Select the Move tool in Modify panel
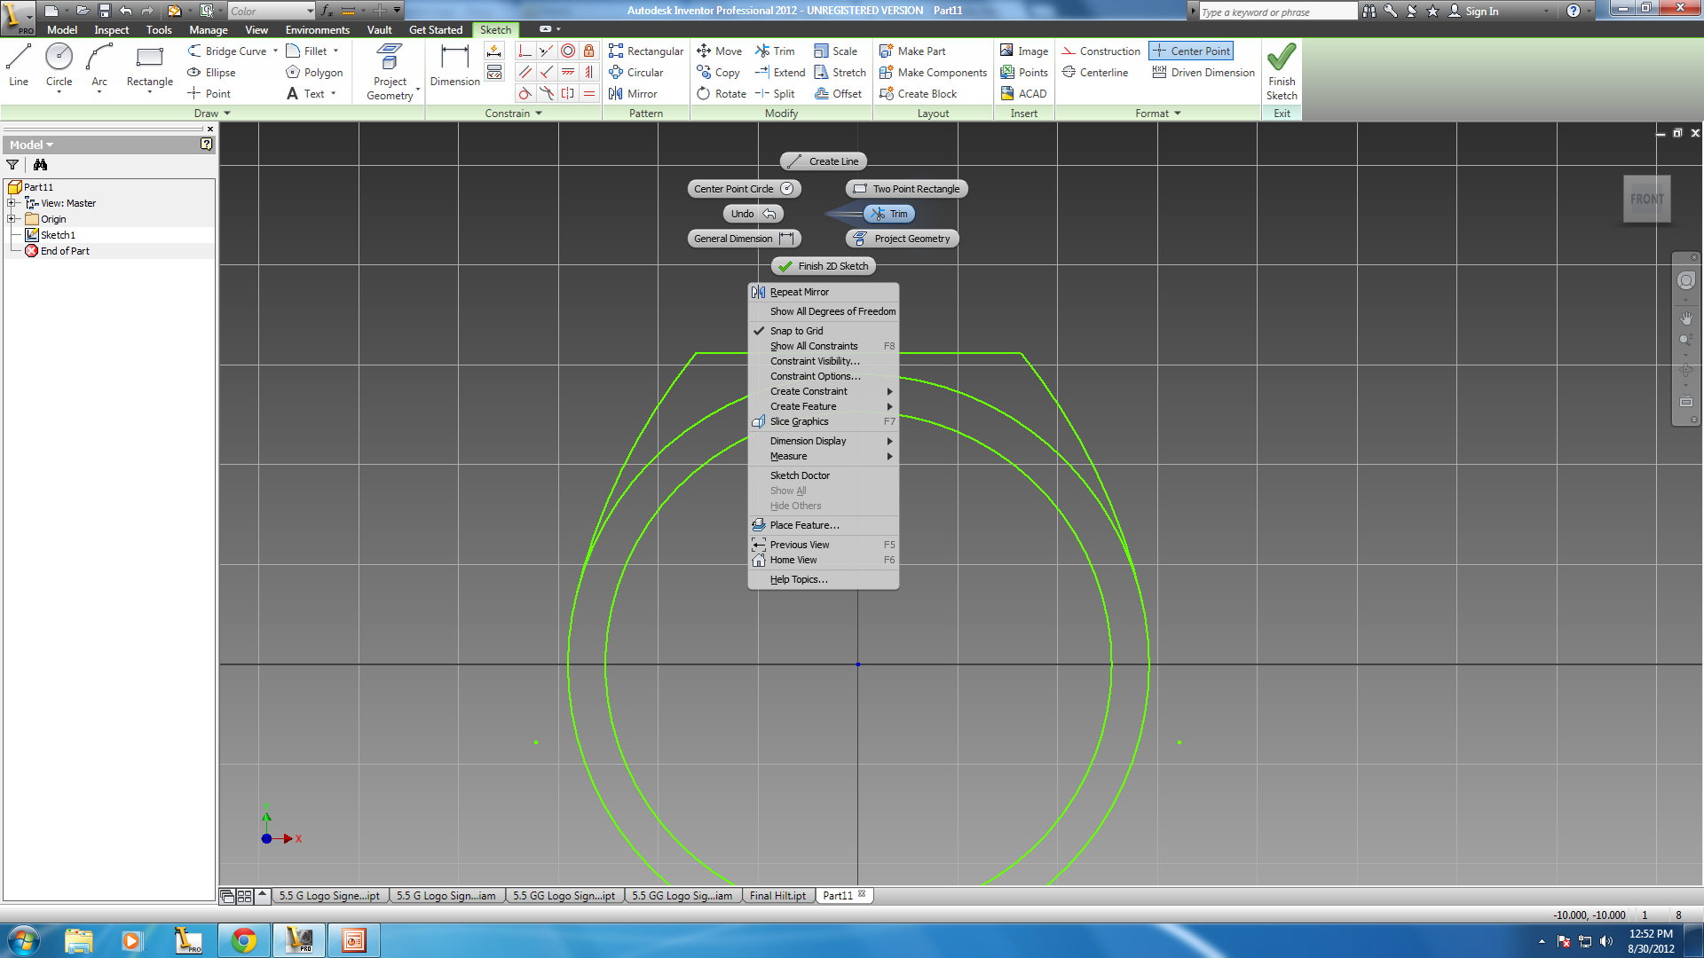 click(x=719, y=51)
